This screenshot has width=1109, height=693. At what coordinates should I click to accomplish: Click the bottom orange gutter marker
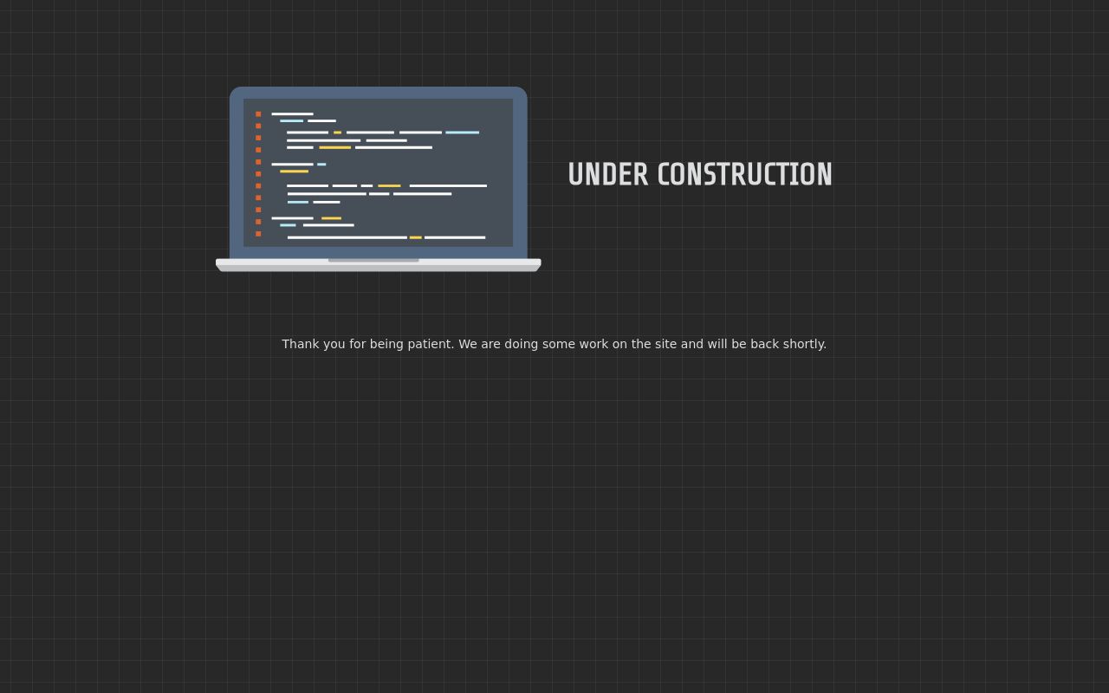coord(258,234)
